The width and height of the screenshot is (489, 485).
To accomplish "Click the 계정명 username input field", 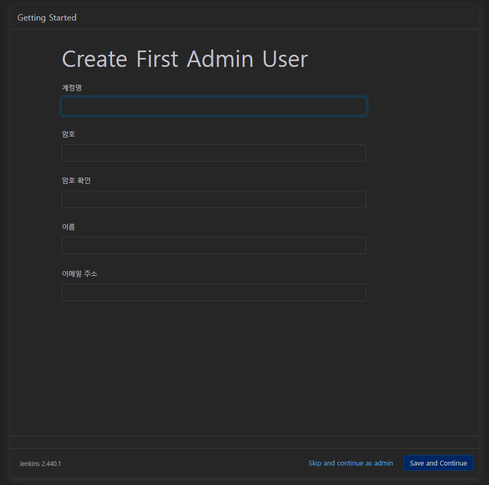I will pyautogui.click(x=214, y=106).
